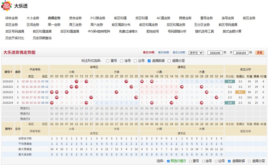Screen dimensions: 268x165
Task: Click 最大遗漏值 row label
Action: coord(25,149)
